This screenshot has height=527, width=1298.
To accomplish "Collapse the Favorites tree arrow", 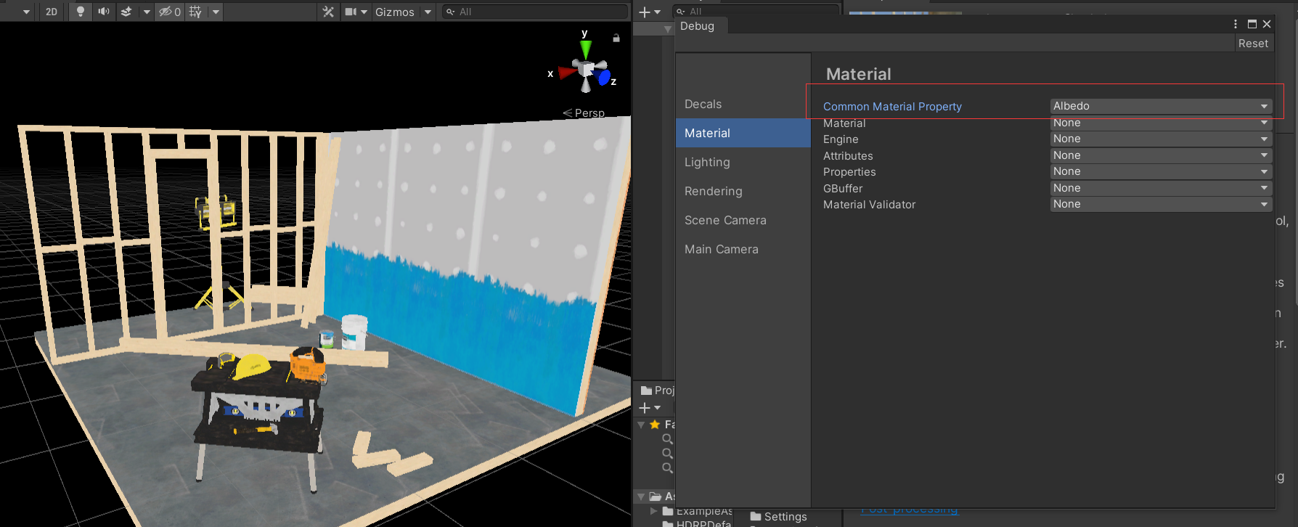I will click(x=641, y=425).
